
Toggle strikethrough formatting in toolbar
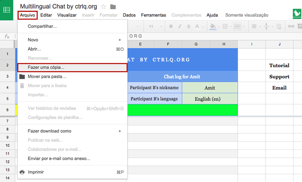(189, 26)
